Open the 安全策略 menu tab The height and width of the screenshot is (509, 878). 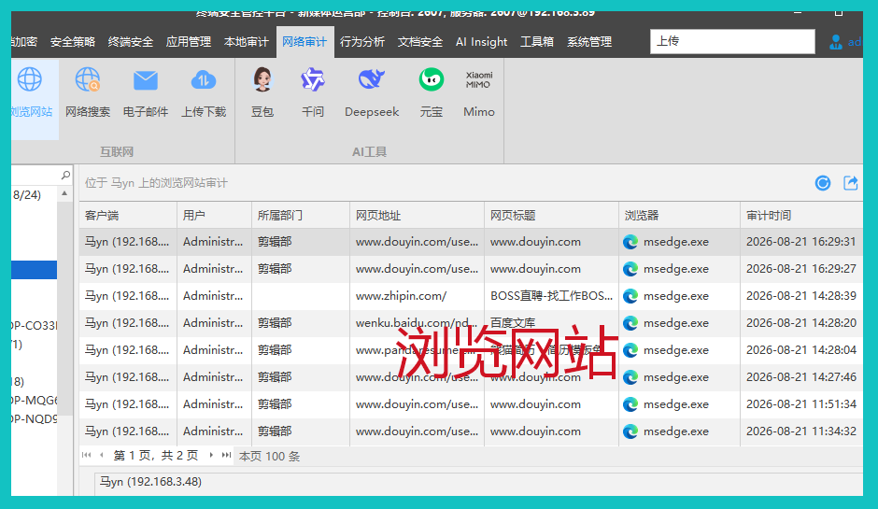(73, 42)
